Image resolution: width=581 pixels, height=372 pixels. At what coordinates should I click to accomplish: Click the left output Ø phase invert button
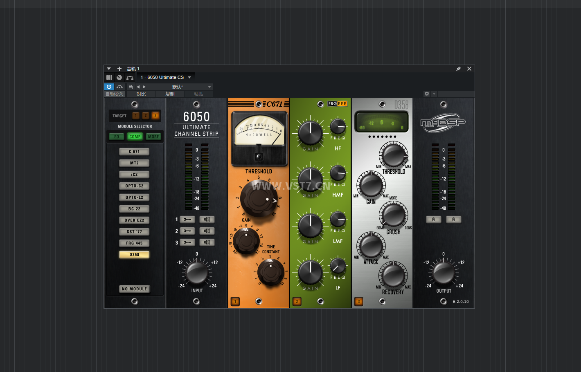tap(434, 220)
